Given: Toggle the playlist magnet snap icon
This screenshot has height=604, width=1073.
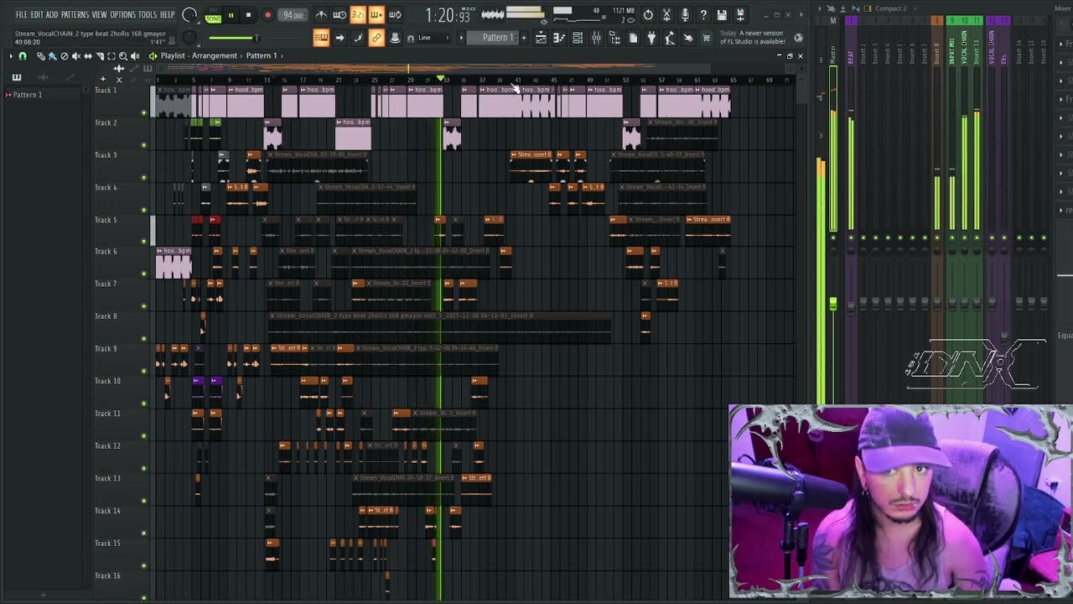Looking at the screenshot, I should click(x=23, y=56).
